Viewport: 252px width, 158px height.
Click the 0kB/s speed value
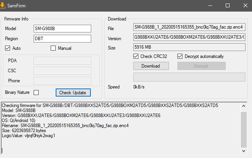click(x=139, y=87)
